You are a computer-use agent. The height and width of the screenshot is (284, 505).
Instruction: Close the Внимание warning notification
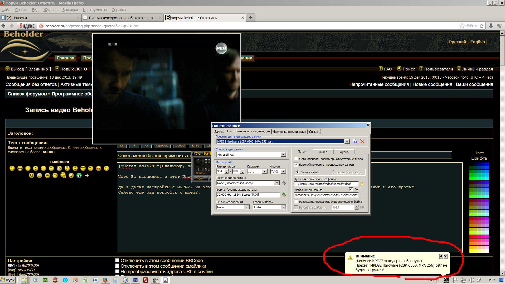445,256
